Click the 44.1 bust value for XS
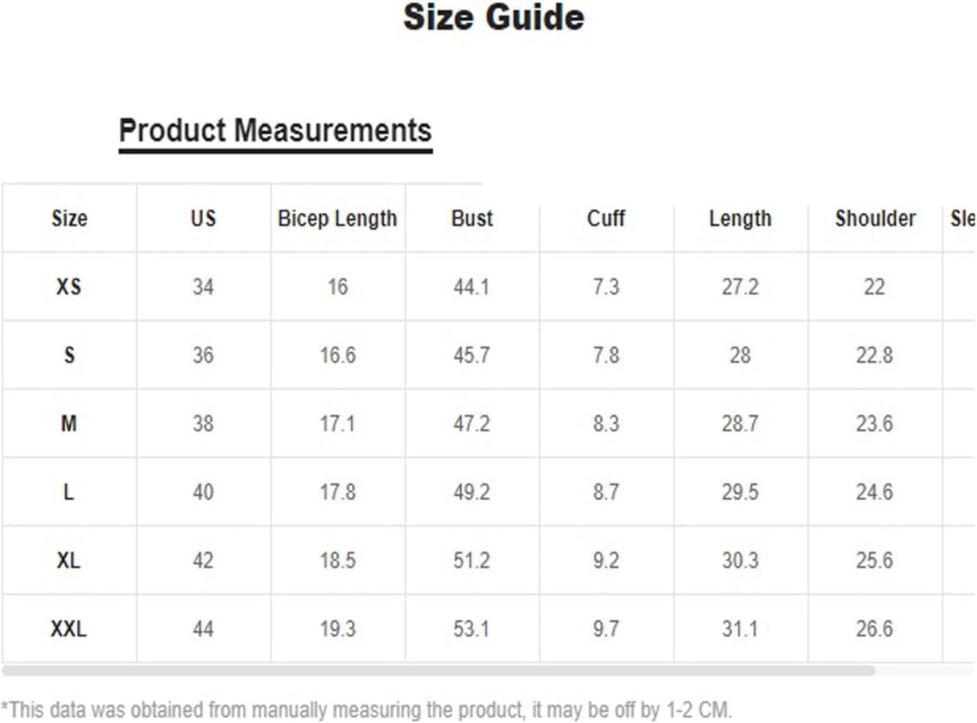This screenshot has width=977, height=723. tap(471, 287)
